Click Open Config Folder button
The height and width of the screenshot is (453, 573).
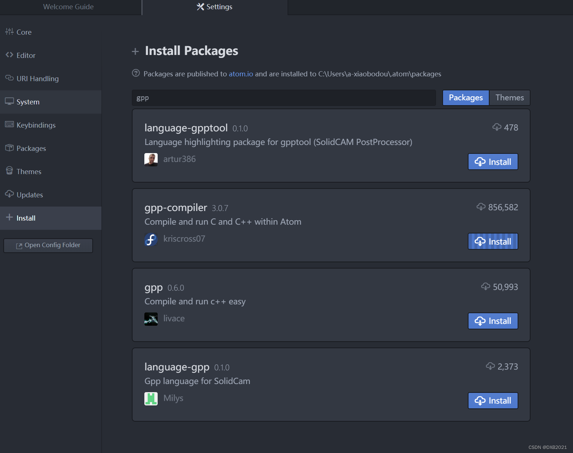(x=48, y=245)
